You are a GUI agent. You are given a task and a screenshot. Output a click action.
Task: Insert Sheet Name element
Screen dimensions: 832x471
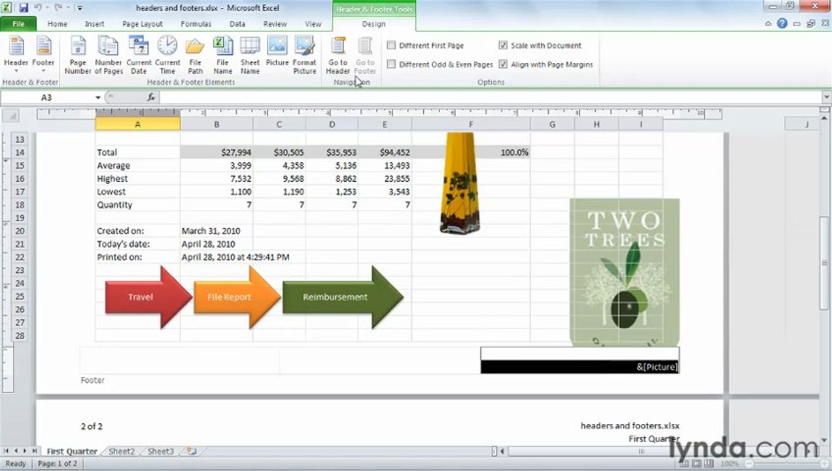click(250, 55)
